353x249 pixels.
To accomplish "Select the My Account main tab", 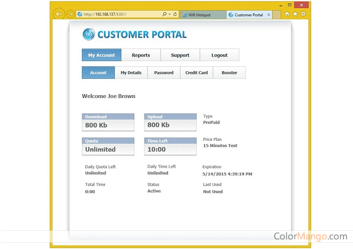I will (102, 55).
